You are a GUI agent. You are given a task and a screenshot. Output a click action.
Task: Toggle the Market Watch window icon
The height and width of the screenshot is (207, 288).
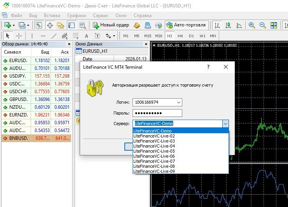click(39, 25)
